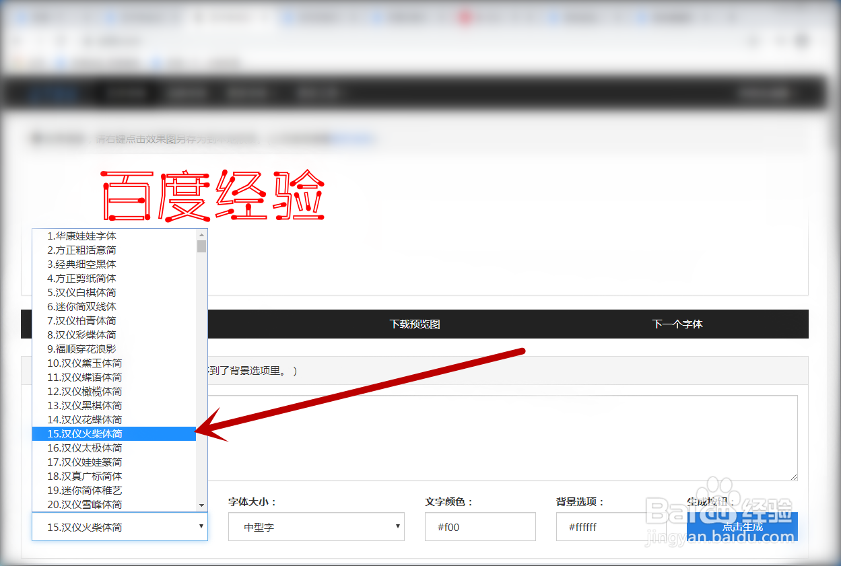Click font list scrollbar down arrow

tap(201, 505)
